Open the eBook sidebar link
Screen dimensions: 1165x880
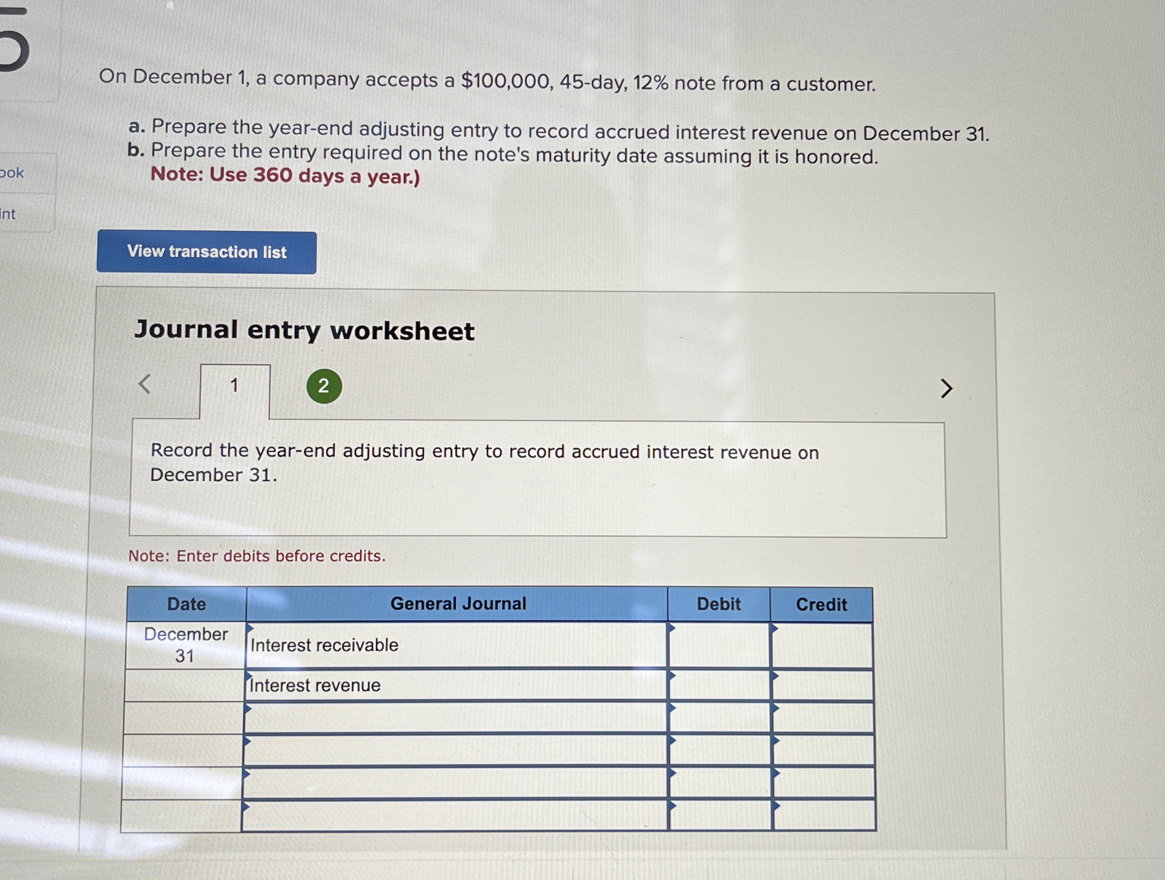click(x=13, y=173)
